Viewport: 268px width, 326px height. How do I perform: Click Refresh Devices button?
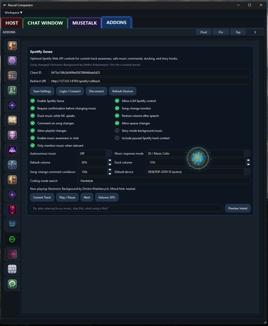(x=123, y=91)
